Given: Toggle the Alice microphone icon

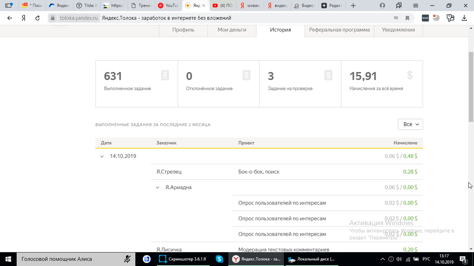Looking at the screenshot, I should coord(127,259).
